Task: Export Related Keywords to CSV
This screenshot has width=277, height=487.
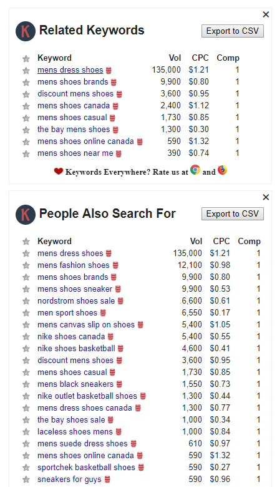Action: click(233, 31)
